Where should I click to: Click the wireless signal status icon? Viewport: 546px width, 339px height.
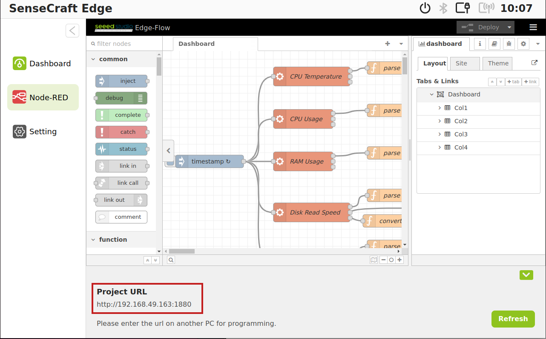tap(486, 8)
